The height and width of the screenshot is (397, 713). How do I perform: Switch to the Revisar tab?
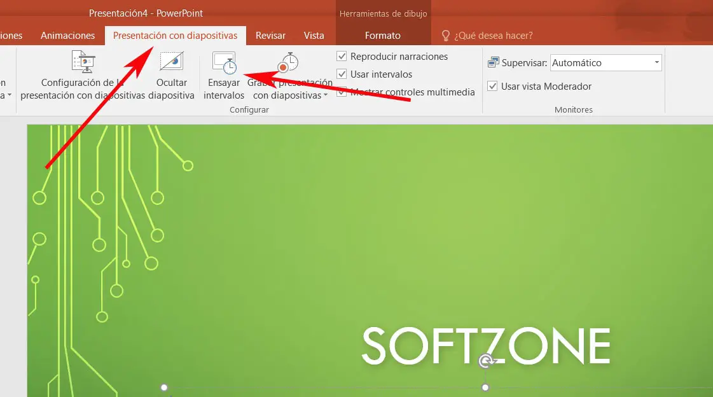coord(270,36)
